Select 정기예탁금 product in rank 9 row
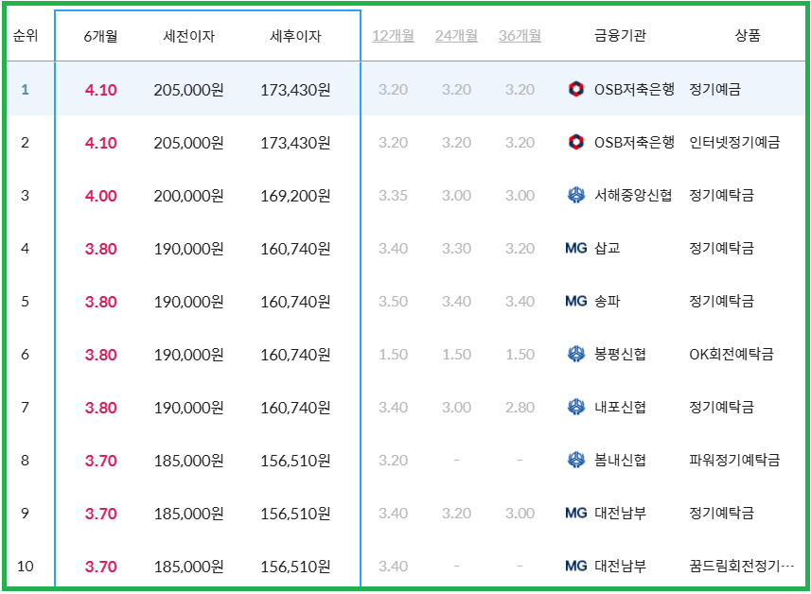This screenshot has height=594, width=811. tap(721, 513)
